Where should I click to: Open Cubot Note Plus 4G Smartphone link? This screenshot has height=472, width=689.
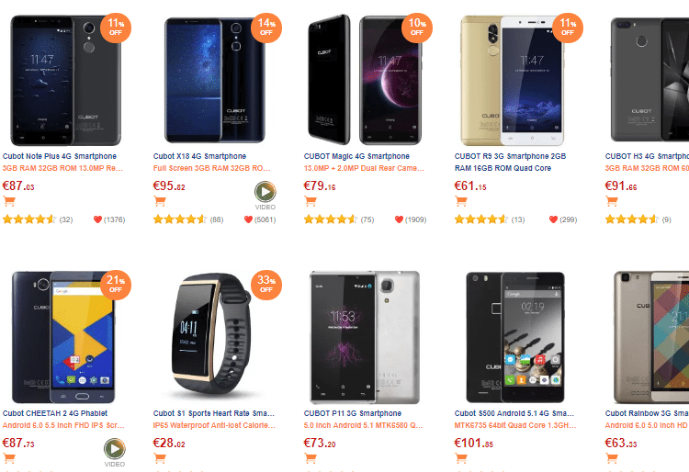click(60, 156)
